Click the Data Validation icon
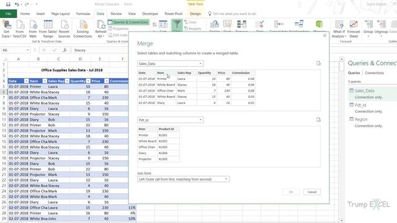Screen dimensions: 397x223 click(259, 25)
